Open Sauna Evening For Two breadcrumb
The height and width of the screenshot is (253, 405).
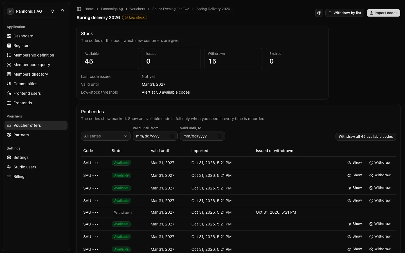[x=171, y=9]
